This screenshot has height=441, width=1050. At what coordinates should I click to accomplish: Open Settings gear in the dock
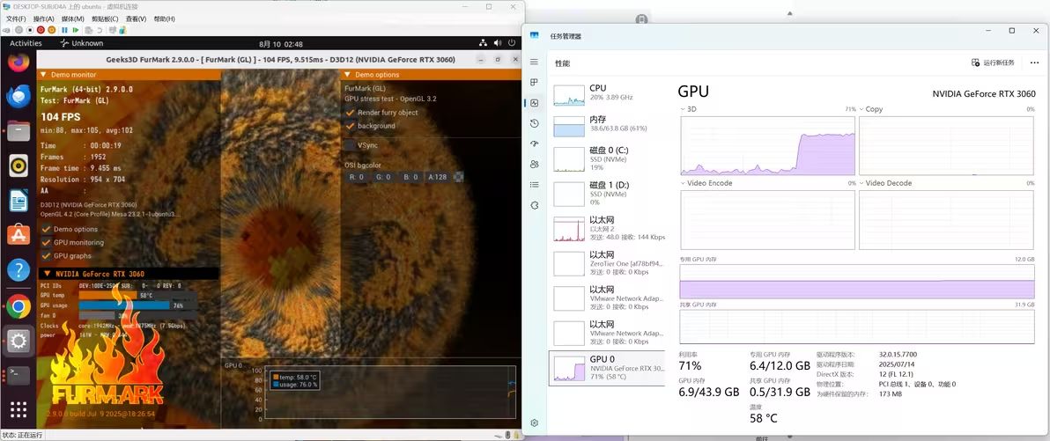[x=18, y=342]
